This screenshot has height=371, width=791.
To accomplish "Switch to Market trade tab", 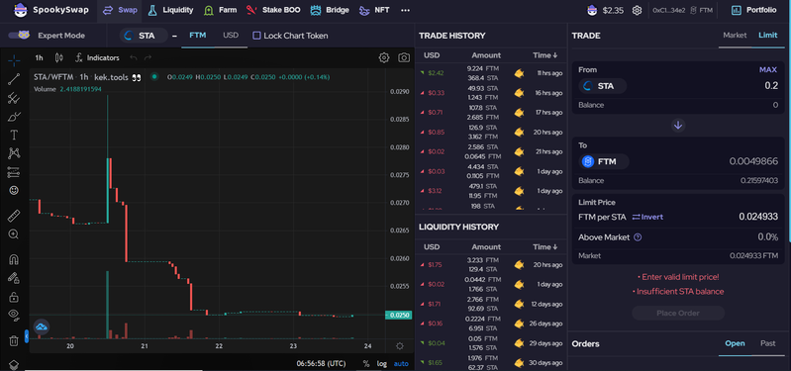I will (735, 36).
